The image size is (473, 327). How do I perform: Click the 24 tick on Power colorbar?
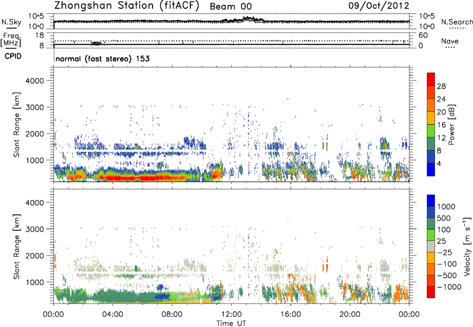click(441, 99)
